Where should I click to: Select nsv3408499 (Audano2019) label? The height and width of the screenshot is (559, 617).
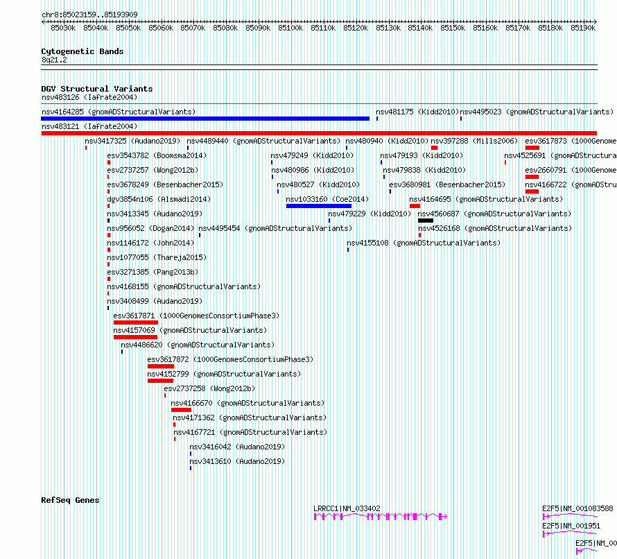pos(155,301)
